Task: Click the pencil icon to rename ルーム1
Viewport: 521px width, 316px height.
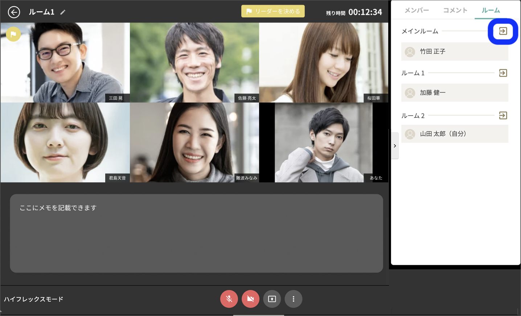Action: tap(63, 12)
